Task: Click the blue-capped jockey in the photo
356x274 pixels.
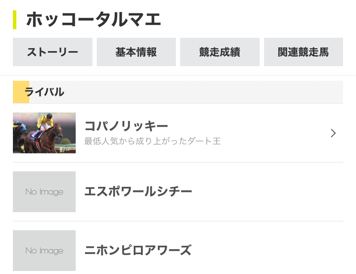Action: point(20,126)
